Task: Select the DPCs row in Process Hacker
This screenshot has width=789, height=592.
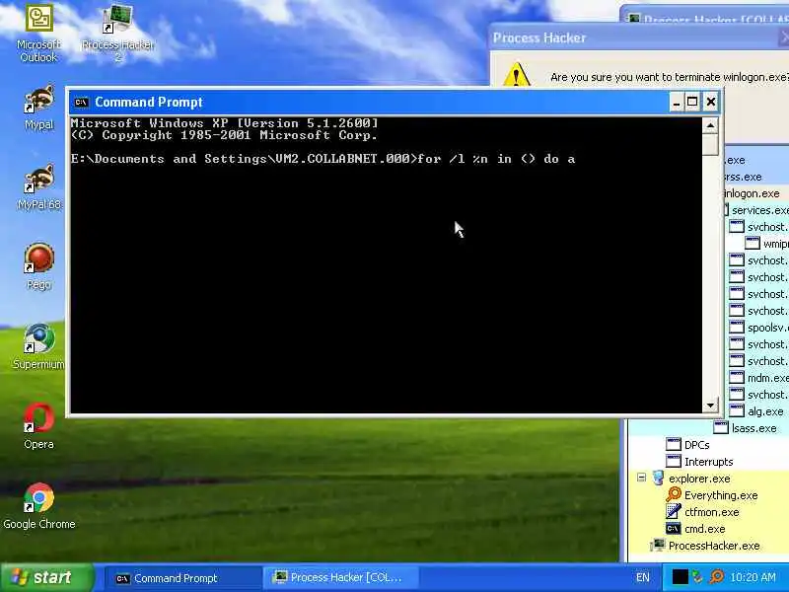Action: pos(708,445)
